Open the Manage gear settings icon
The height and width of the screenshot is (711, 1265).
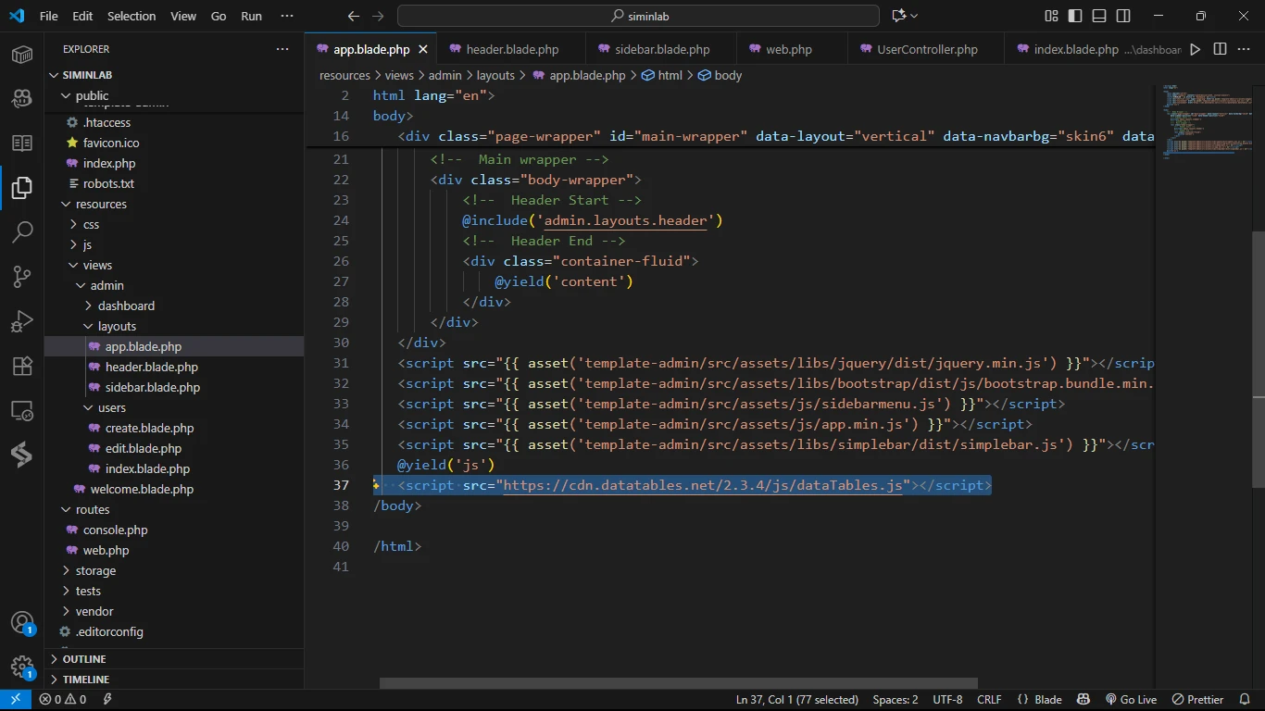click(x=22, y=667)
